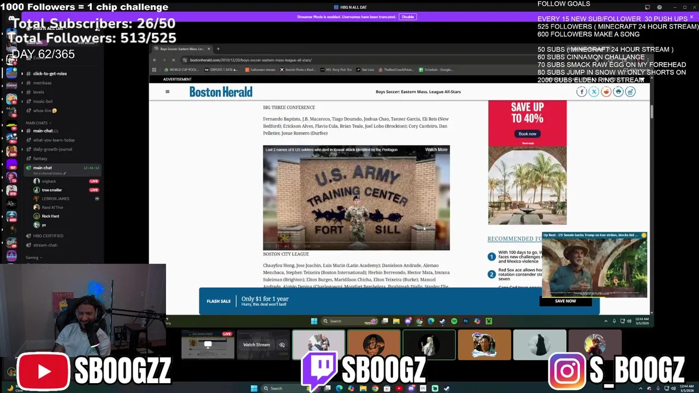Open the daily-growth-journal channel
Screen dimensions: 699x393
coord(52,150)
